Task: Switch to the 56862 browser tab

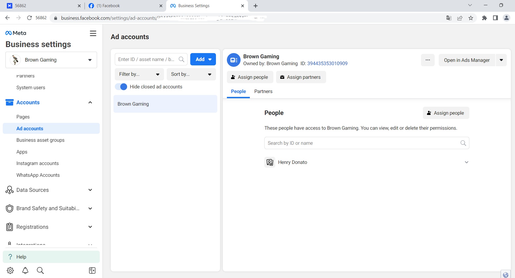Action: click(43, 6)
